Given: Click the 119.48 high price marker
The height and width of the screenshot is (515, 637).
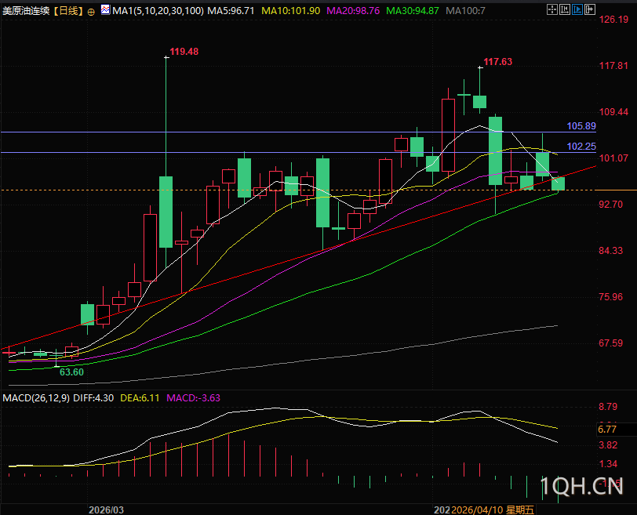Looking at the screenshot, I should point(184,52).
